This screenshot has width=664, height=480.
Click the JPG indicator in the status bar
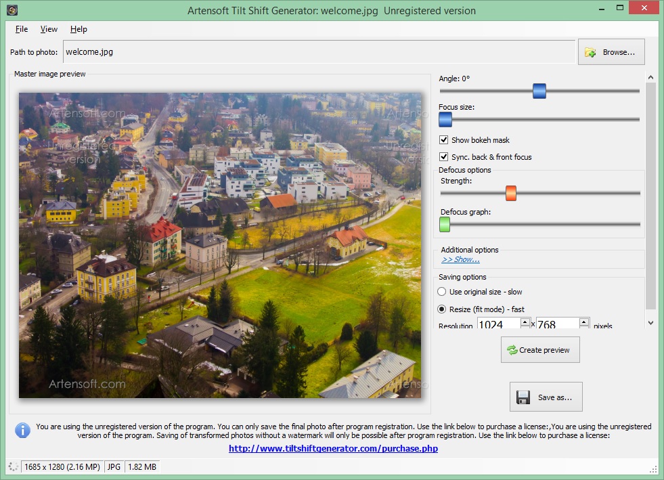coord(114,466)
